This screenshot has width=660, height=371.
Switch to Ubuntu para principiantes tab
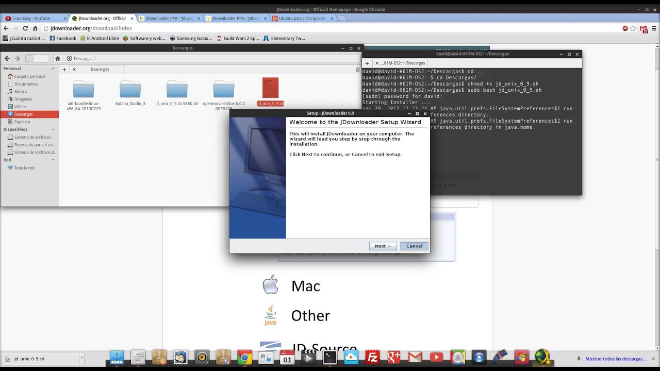(303, 18)
